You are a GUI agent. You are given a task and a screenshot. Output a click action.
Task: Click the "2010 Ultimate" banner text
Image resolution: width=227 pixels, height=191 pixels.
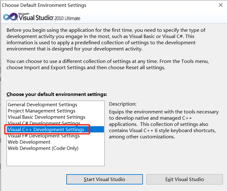click(67, 18)
